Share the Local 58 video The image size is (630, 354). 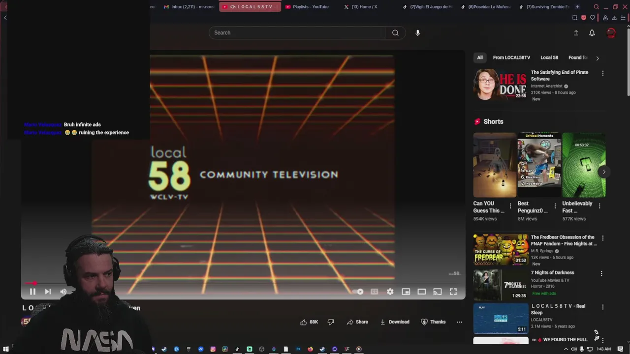[357, 322]
